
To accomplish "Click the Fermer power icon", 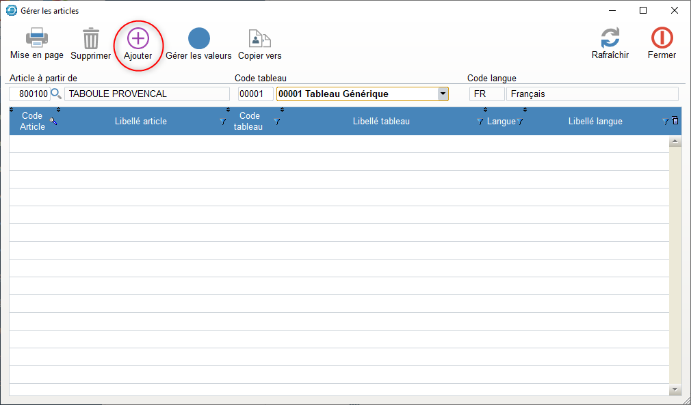I will coord(662,38).
